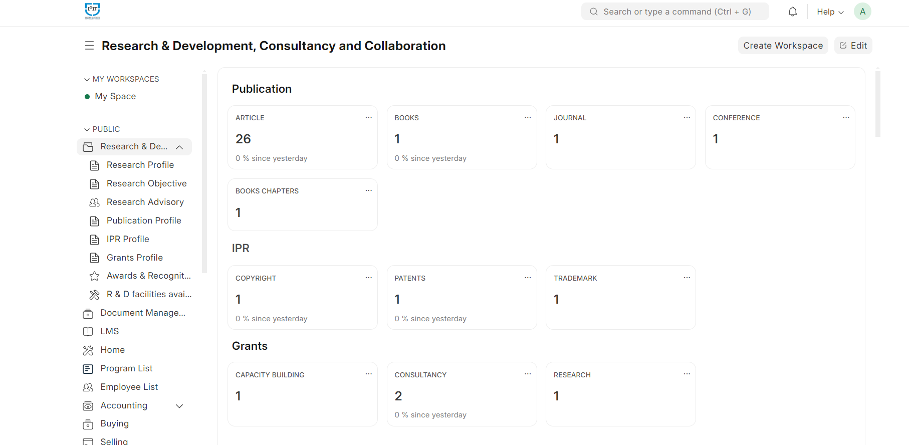This screenshot has height=445, width=909.
Task: Open the notifications bell icon
Action: pyautogui.click(x=792, y=12)
